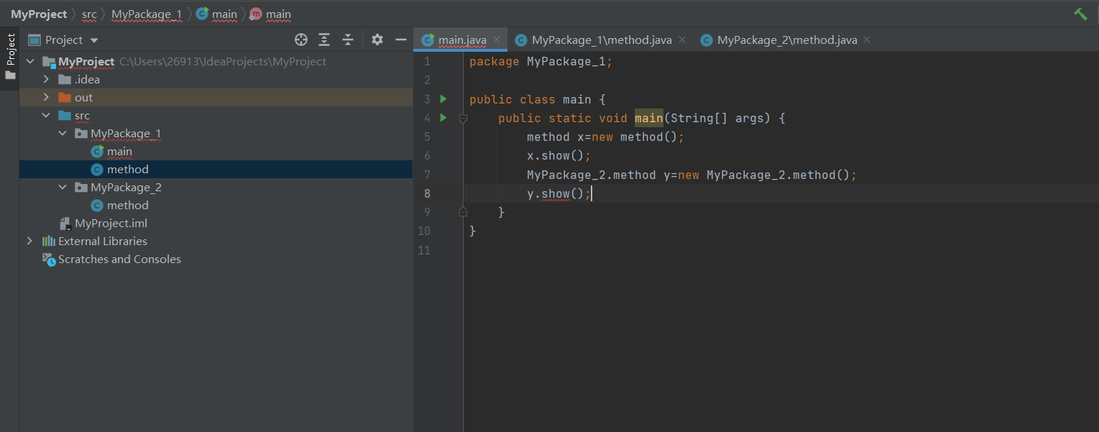This screenshot has width=1099, height=432.
Task: Select the .idea folder row
Action: pyautogui.click(x=216, y=79)
